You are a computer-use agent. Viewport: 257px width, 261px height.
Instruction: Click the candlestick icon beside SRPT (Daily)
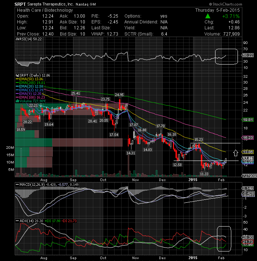[17, 76]
